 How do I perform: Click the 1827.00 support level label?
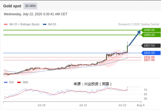point(149,60)
